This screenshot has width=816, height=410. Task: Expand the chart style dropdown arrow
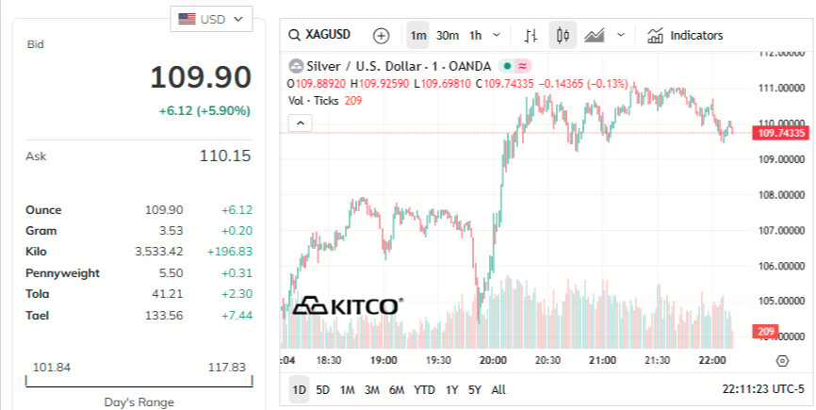click(620, 36)
